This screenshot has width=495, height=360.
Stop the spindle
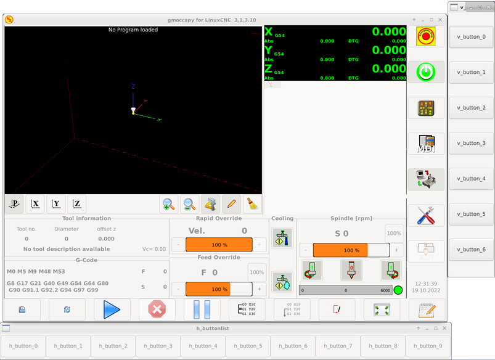[351, 269]
